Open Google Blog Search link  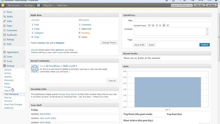click(x=68, y=94)
